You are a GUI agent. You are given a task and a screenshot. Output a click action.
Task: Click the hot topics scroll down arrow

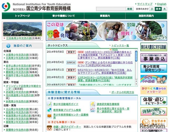click(x=136, y=84)
